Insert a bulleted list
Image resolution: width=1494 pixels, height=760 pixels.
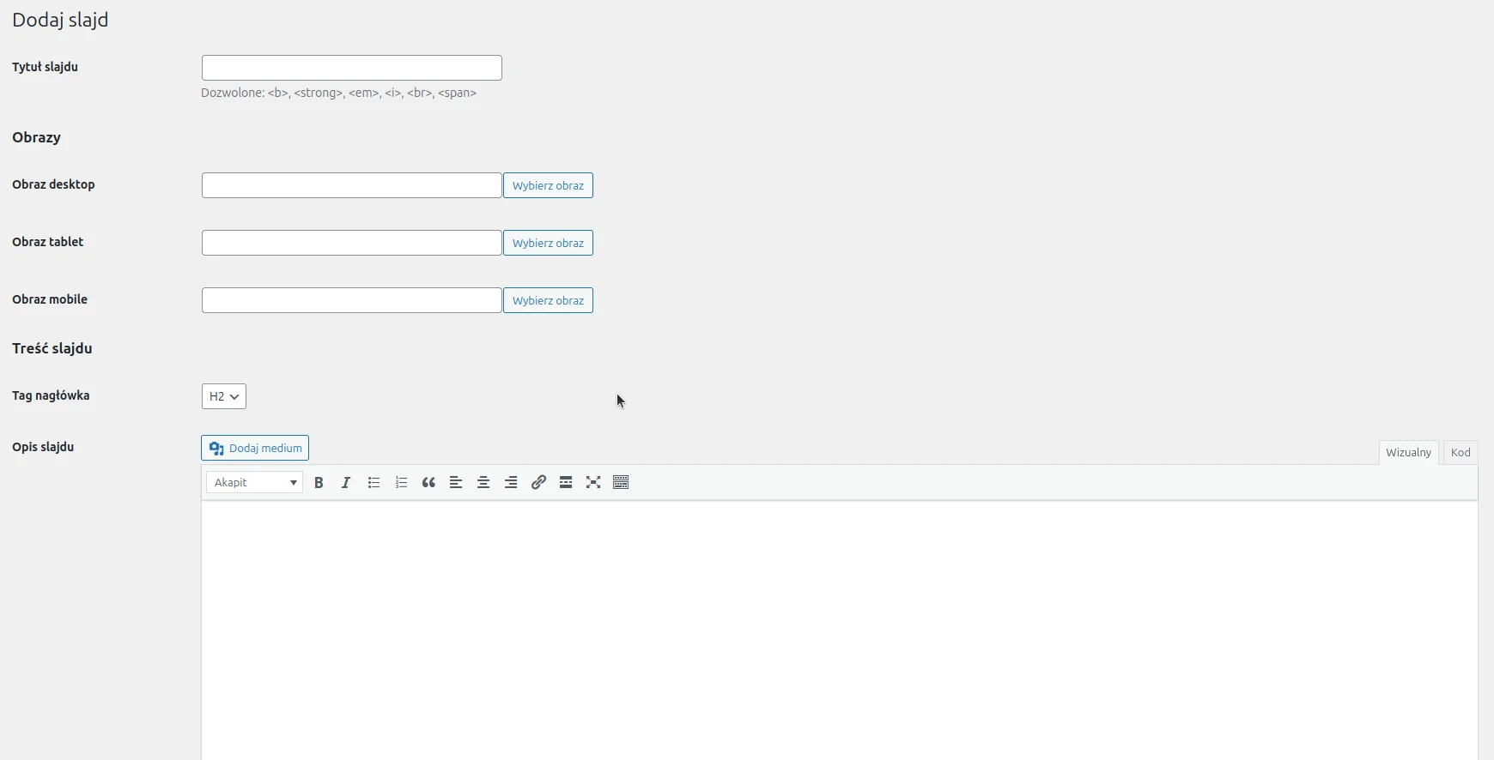[373, 483]
